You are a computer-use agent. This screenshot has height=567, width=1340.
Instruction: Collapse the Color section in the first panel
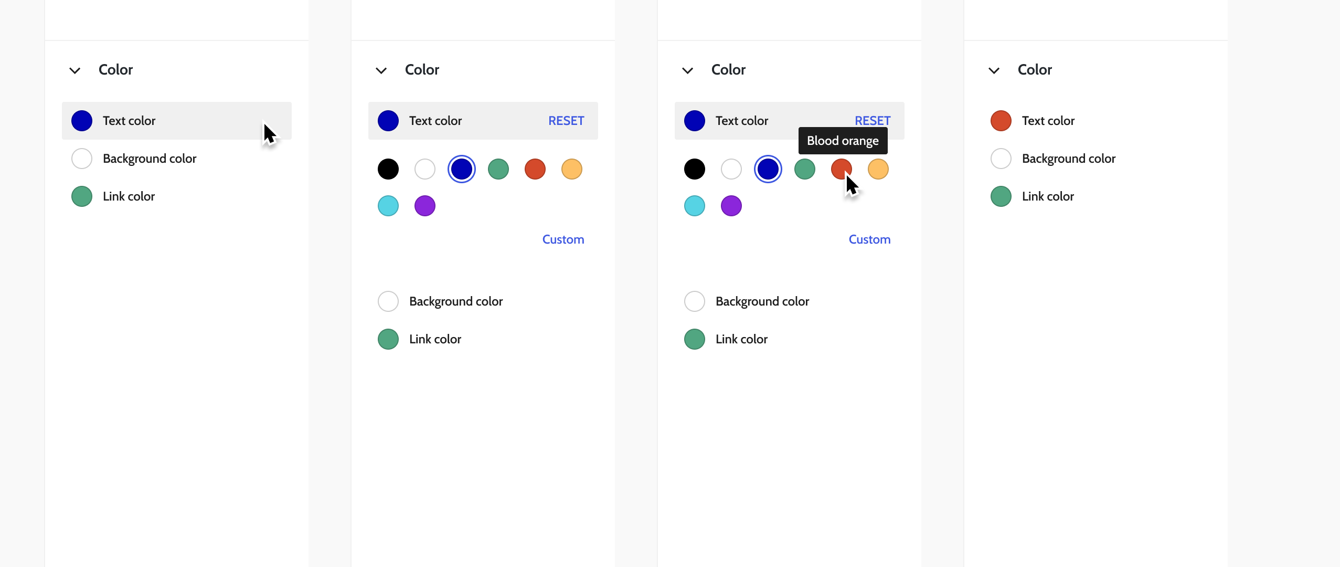pos(75,70)
